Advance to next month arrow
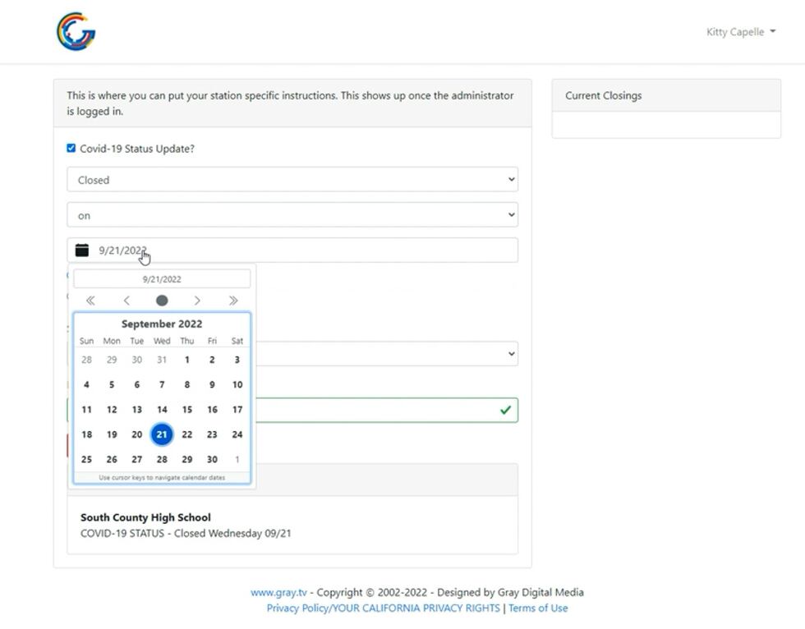 (x=197, y=301)
